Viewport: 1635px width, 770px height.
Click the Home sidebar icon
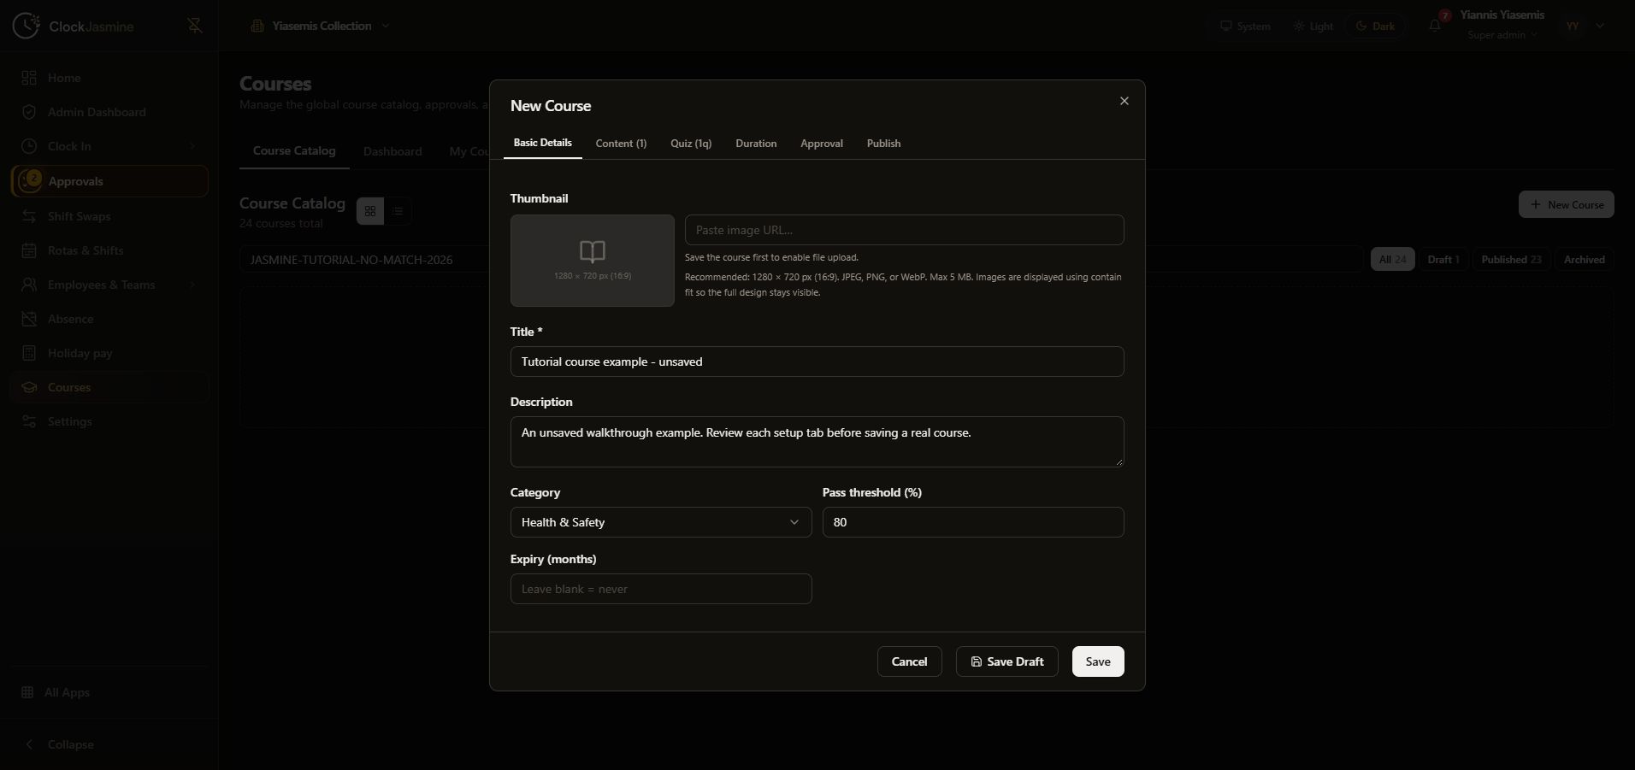coord(29,78)
